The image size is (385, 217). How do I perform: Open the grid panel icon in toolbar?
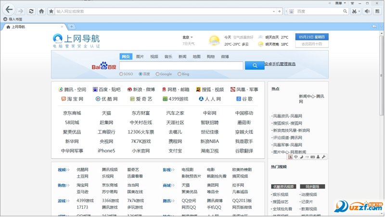tap(377, 11)
